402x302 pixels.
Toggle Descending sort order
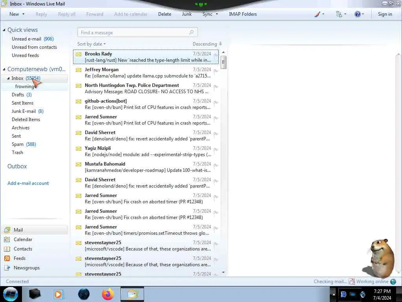[207, 44]
